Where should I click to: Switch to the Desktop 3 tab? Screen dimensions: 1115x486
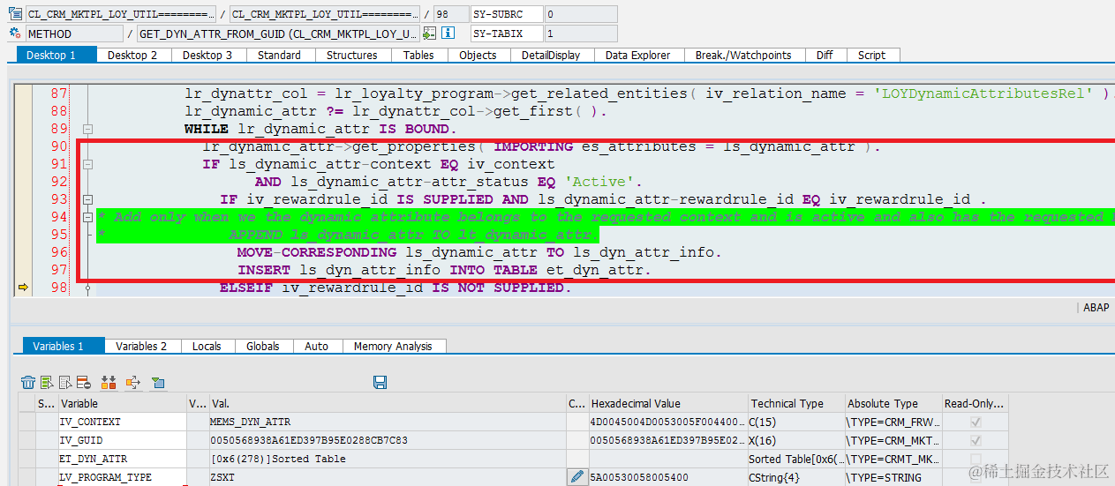click(207, 55)
